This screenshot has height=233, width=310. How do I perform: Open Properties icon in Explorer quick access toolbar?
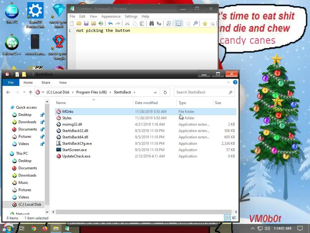pyautogui.click(x=17, y=74)
